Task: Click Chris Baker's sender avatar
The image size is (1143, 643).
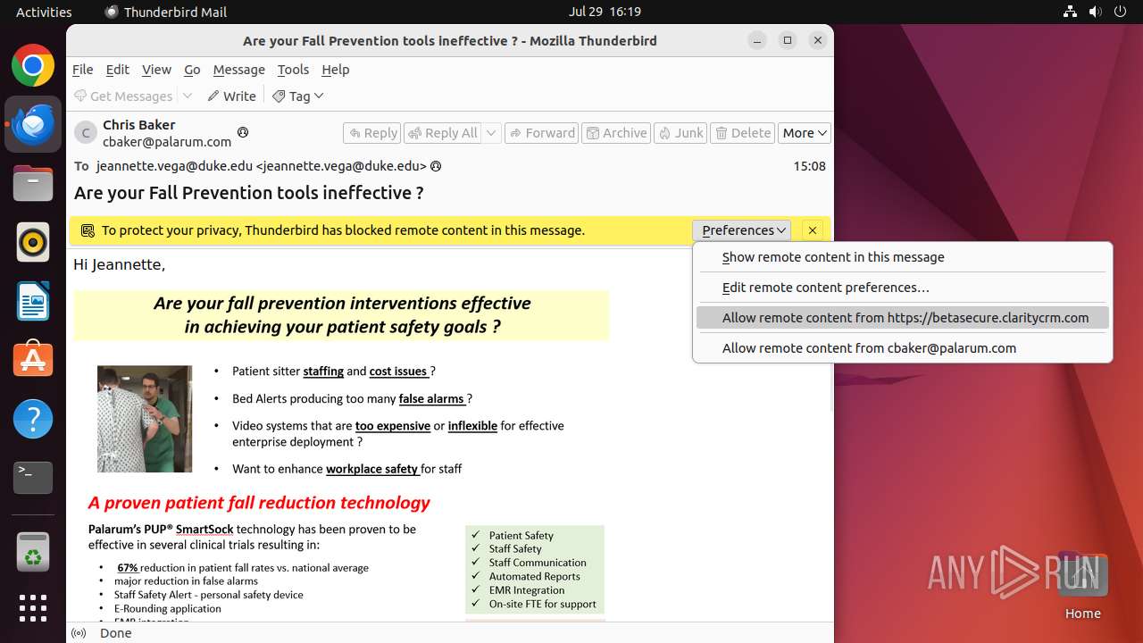Action: click(86, 133)
